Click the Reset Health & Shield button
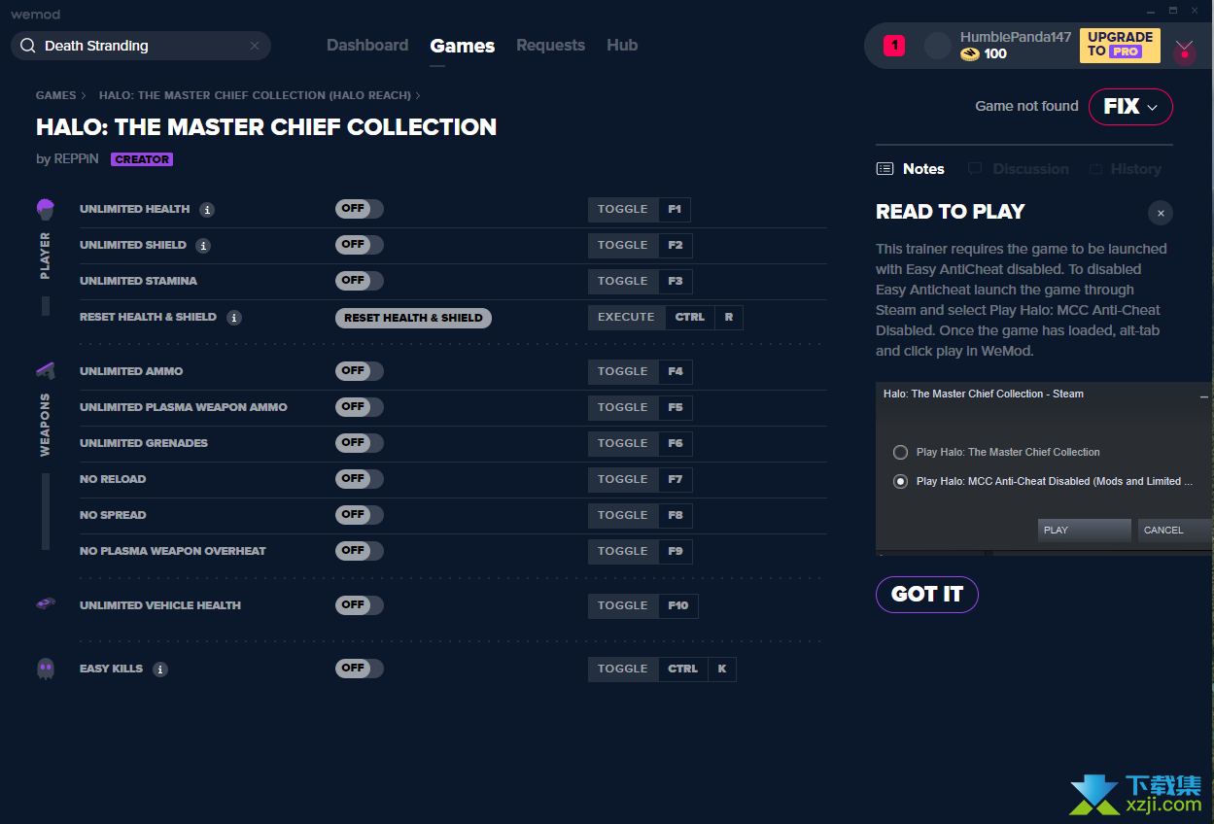This screenshot has height=824, width=1214. click(413, 318)
